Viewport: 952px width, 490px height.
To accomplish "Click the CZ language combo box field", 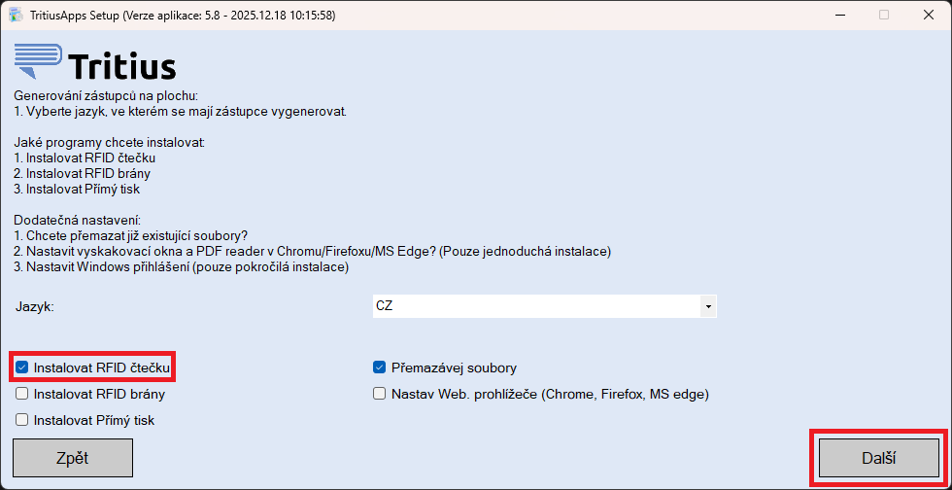I will 534,306.
